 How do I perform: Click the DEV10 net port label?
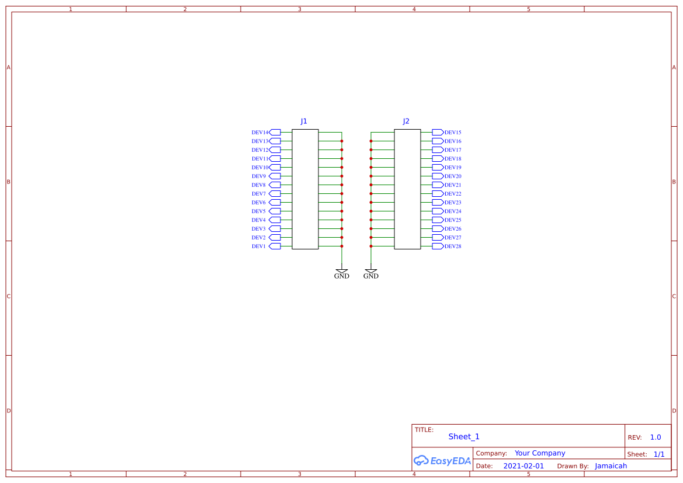tap(260, 167)
